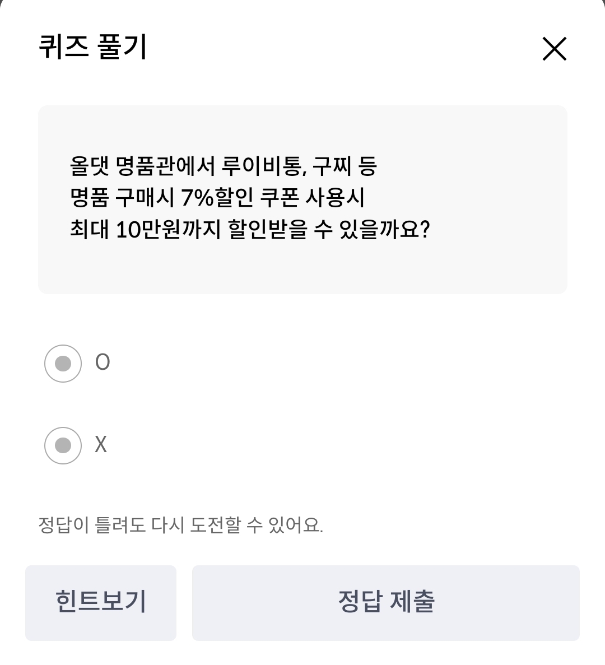Mark the quiz answer as false (X)
This screenshot has width=605, height=665.
pyautogui.click(x=63, y=445)
